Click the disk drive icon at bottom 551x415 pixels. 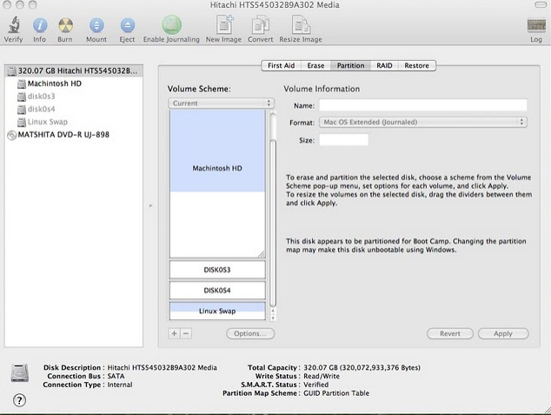(20, 372)
